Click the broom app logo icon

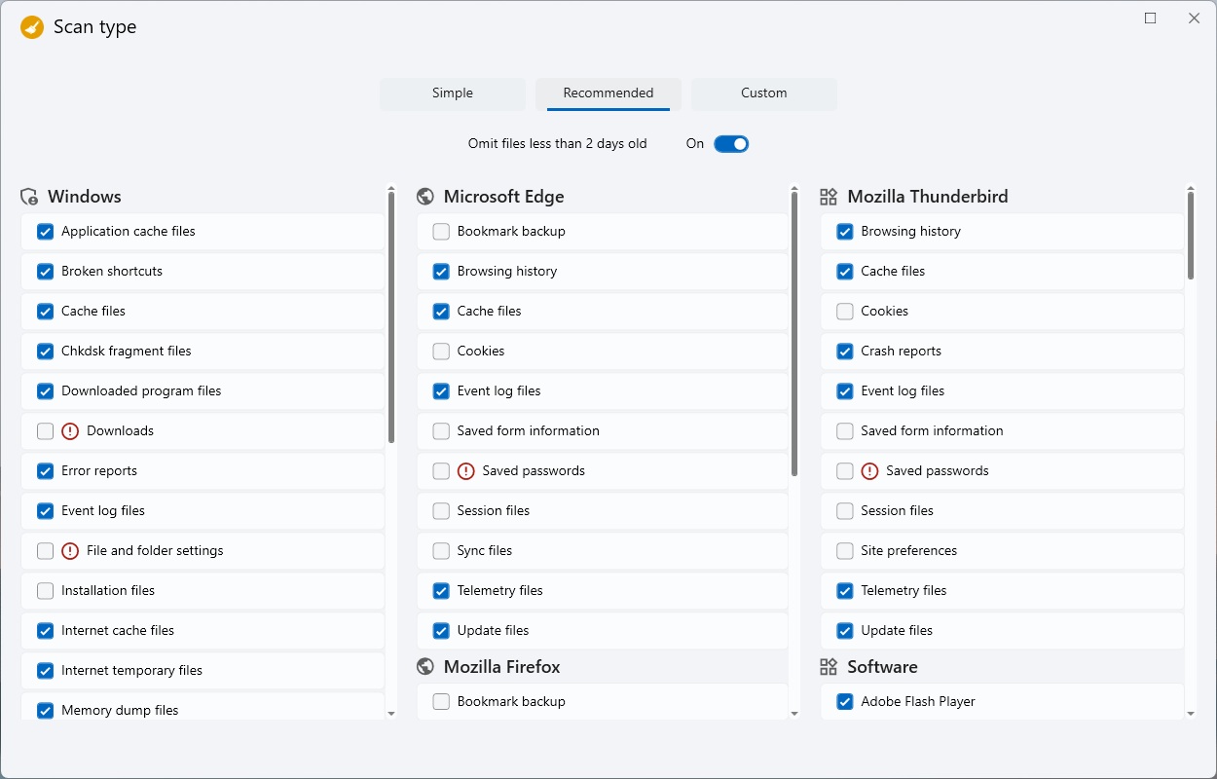tap(32, 27)
